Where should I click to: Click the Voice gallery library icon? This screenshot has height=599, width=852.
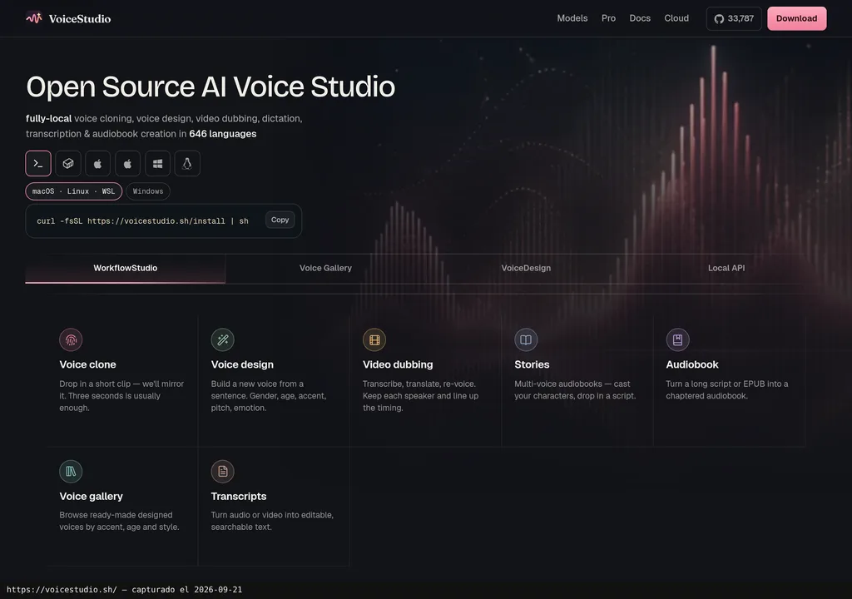(x=71, y=471)
